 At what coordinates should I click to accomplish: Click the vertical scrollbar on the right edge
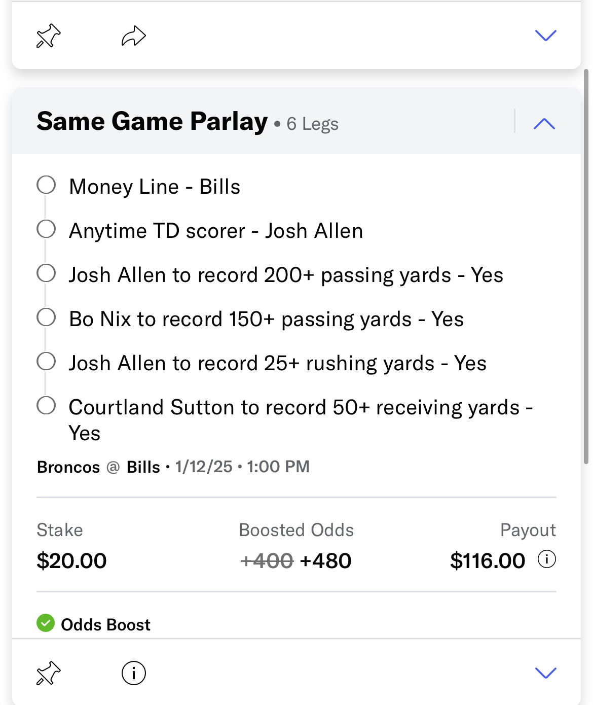(586, 266)
